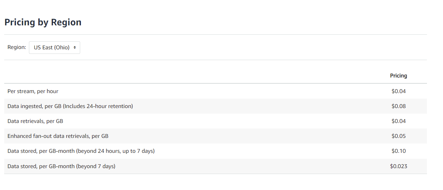Click the $0.023 data stored price
This screenshot has width=443, height=190.
point(398,166)
